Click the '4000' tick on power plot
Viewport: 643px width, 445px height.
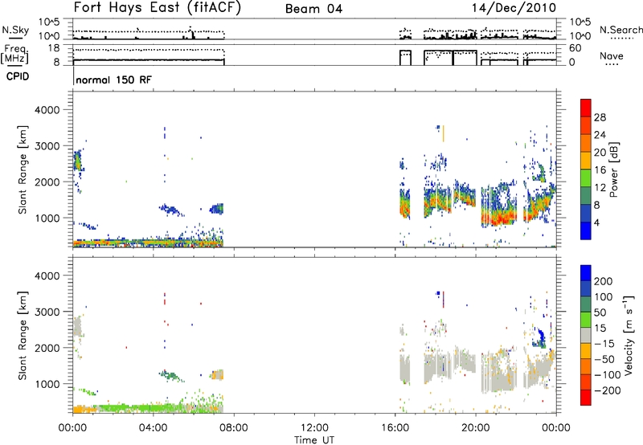(47, 110)
